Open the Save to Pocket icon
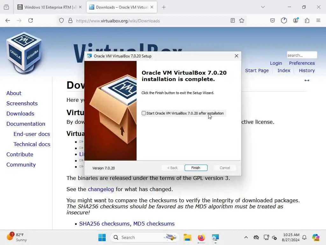Viewport: 326px width, 245px height. click(x=273, y=20)
